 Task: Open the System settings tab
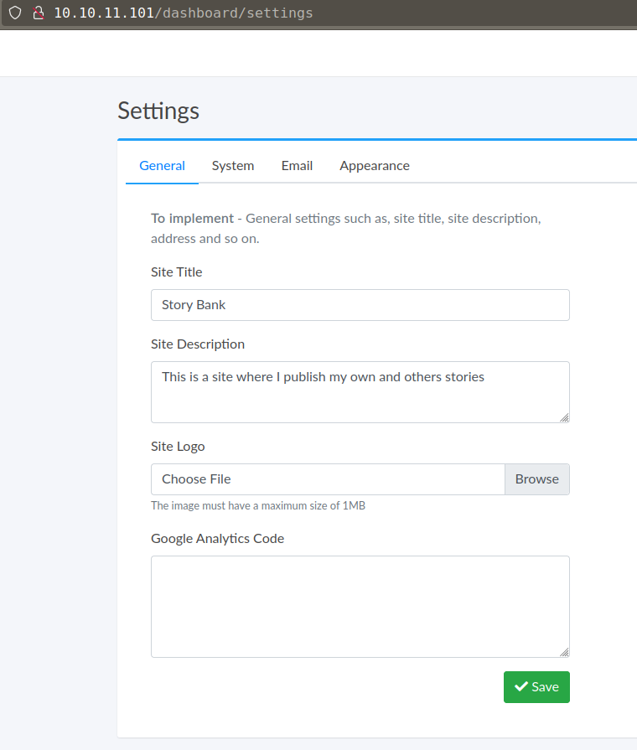tap(233, 166)
